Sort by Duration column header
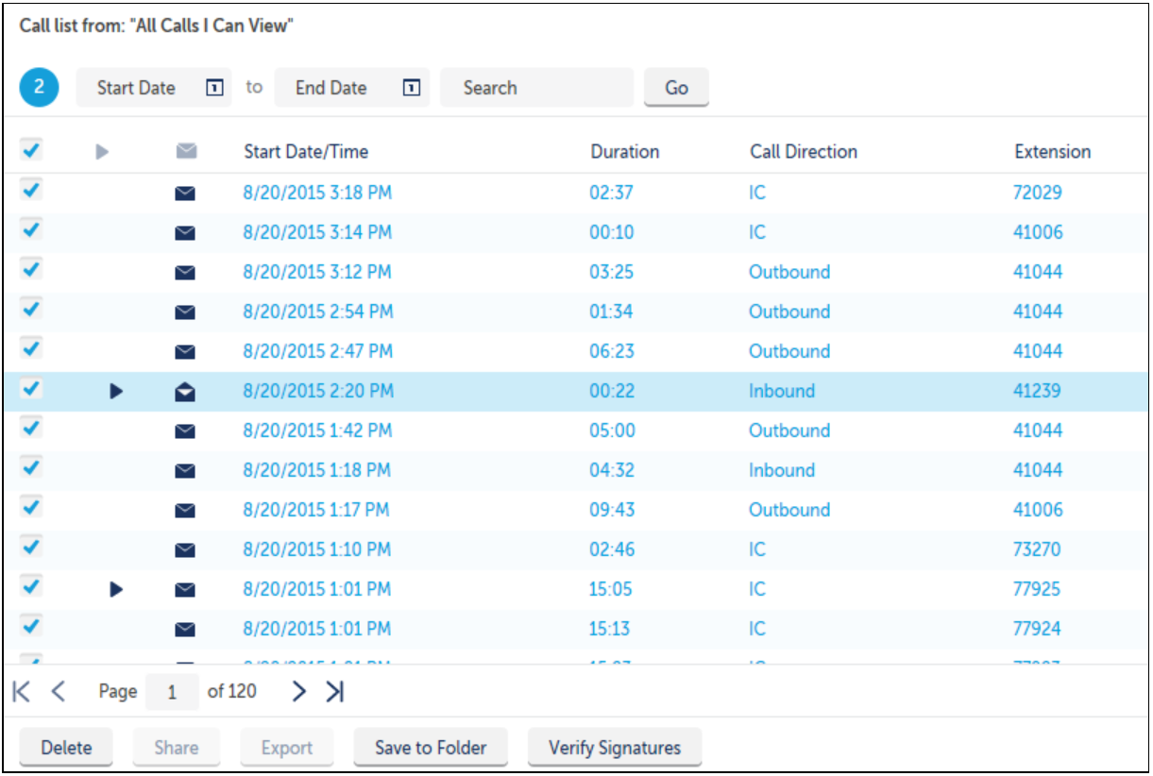Viewport: 1153px width, 776px height. coord(625,152)
